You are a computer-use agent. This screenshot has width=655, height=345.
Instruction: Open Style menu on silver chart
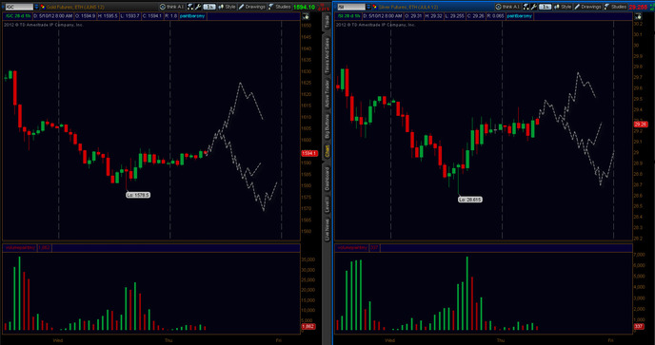pyautogui.click(x=563, y=7)
